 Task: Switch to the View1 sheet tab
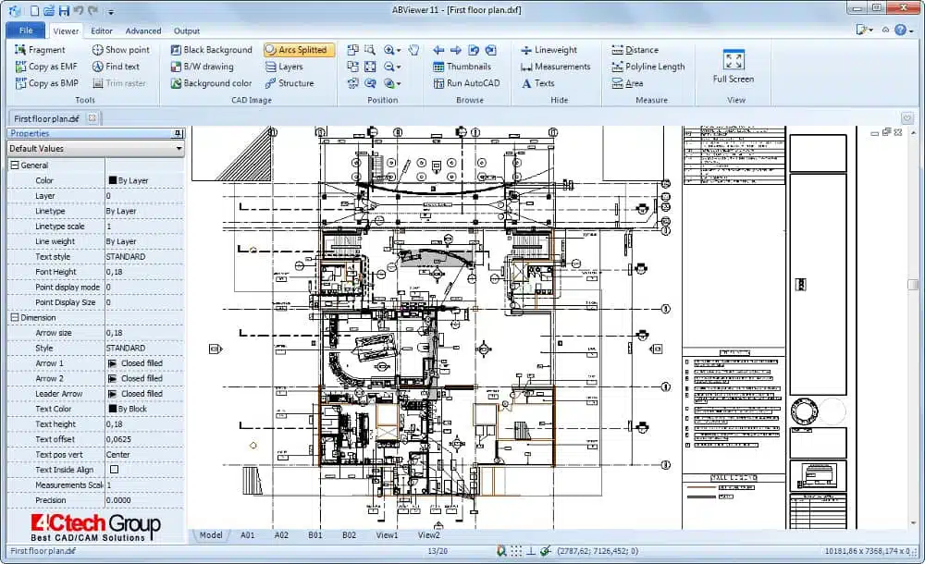coord(386,534)
